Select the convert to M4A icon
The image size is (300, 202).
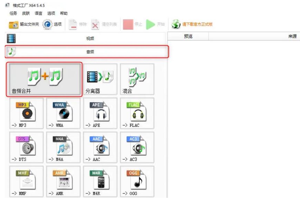[61, 147]
